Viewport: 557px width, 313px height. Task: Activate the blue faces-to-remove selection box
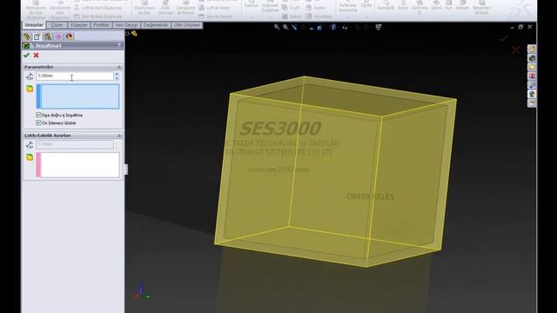[x=77, y=97]
